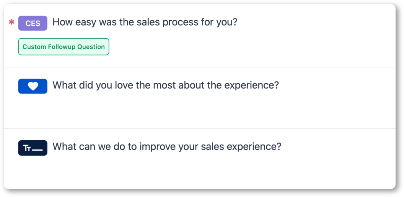Click the CES letters in the purple badge
The image size is (404, 197).
pyautogui.click(x=33, y=23)
